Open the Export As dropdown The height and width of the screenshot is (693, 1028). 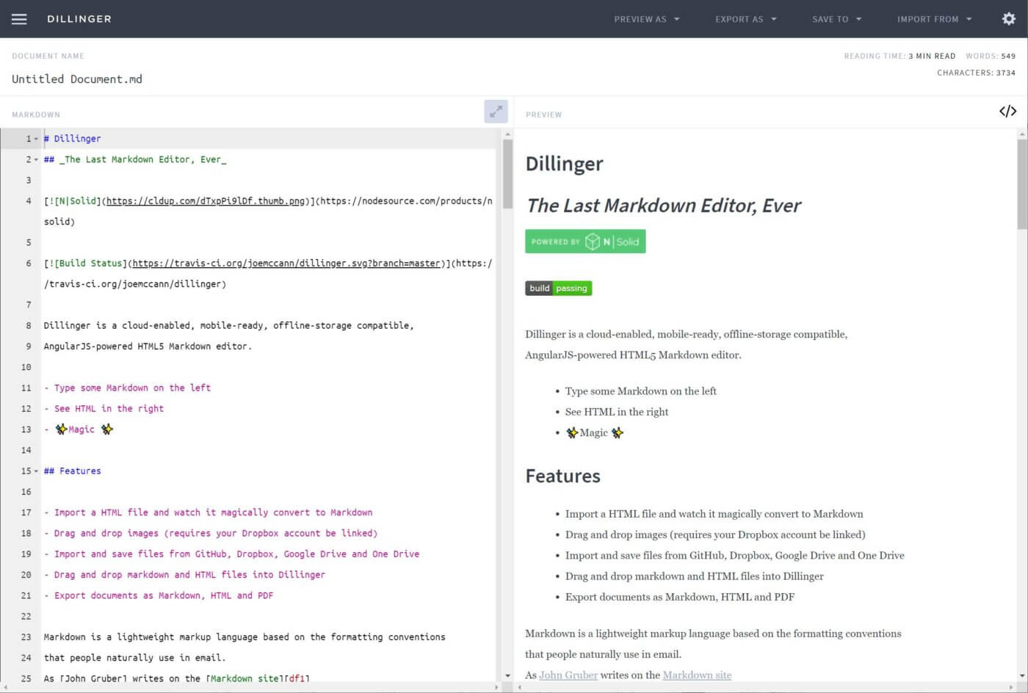pos(746,19)
